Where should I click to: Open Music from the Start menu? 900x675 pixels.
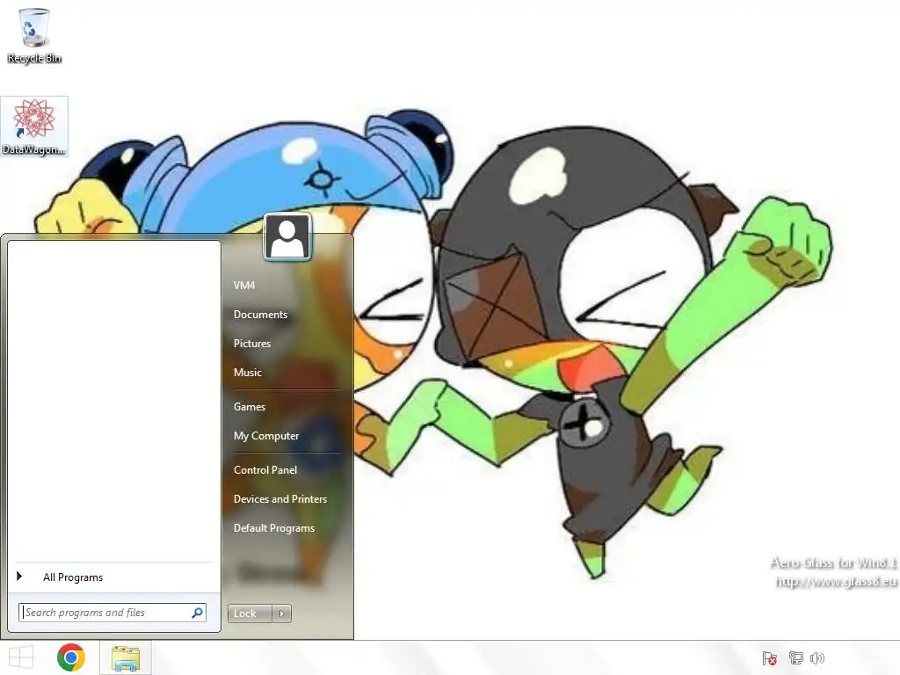point(247,373)
